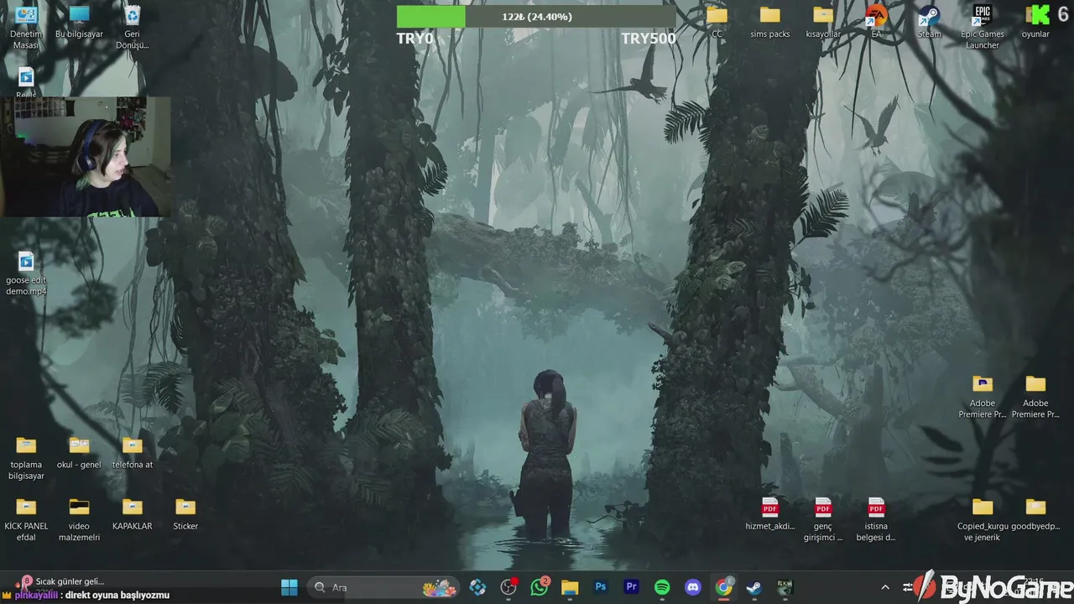
Task: Launch the Steam desktop shortcut
Action: 929,23
